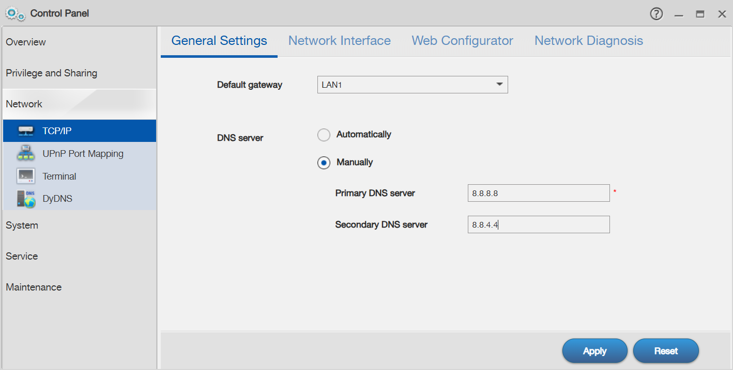Expand the System section
Screen dimensions: 733x370
coord(80,226)
